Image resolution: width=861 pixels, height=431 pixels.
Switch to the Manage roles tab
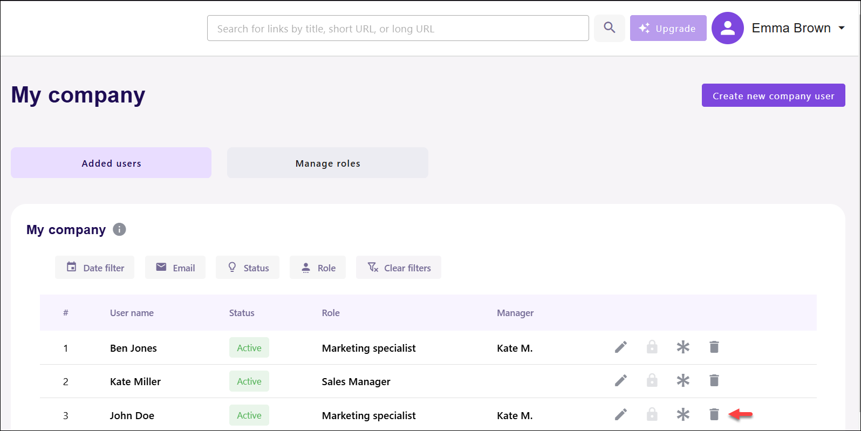(327, 163)
